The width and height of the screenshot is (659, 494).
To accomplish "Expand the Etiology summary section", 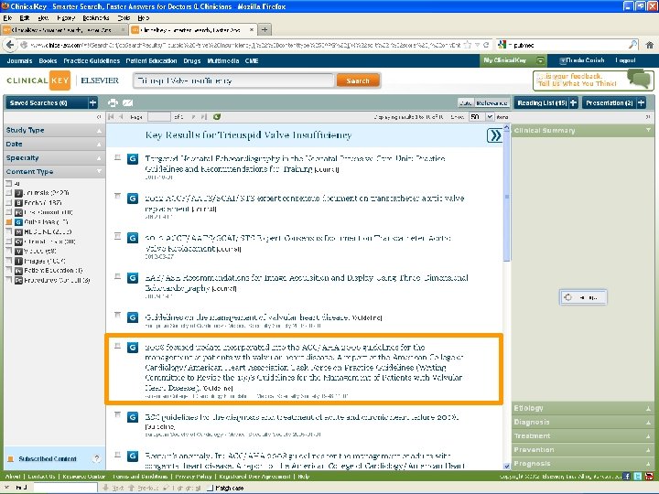I will 582,408.
